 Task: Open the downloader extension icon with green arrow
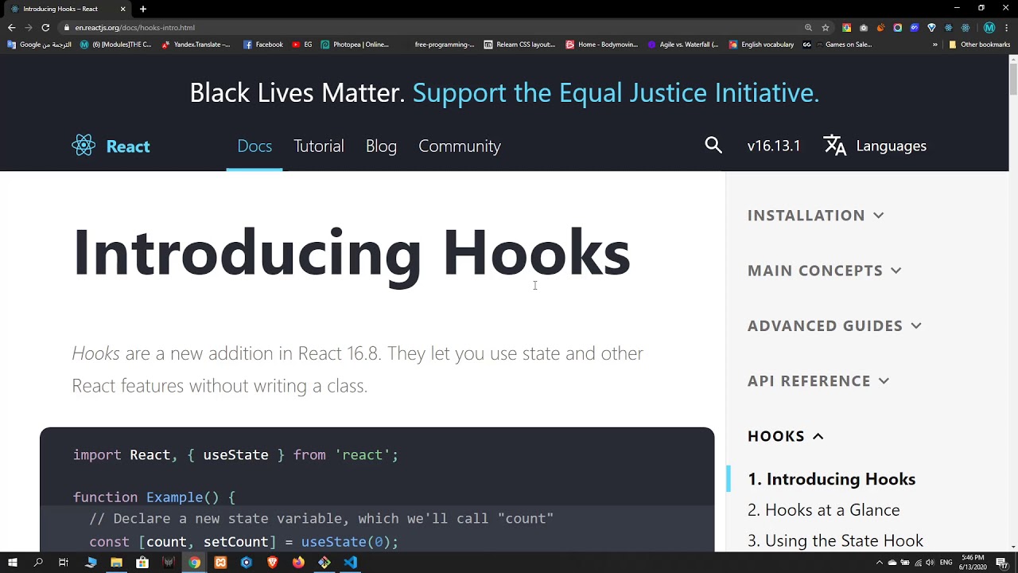[x=846, y=27]
